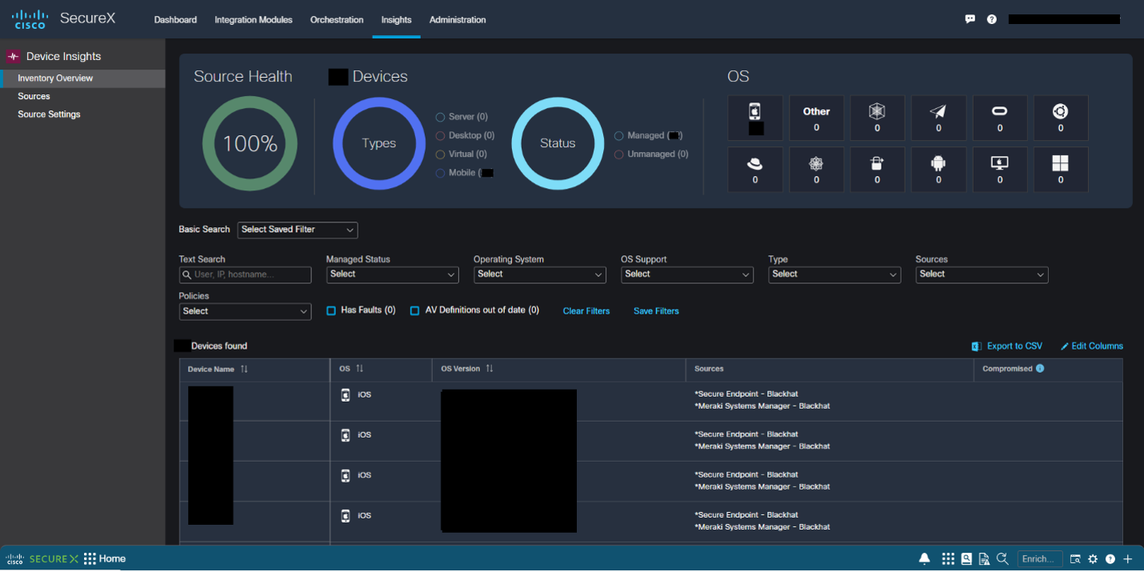Click the Text Search input field
Screen dimensions: 1144x572
pos(245,274)
